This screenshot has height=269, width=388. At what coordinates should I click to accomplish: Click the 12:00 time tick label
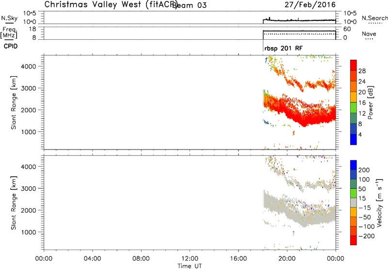(190, 259)
